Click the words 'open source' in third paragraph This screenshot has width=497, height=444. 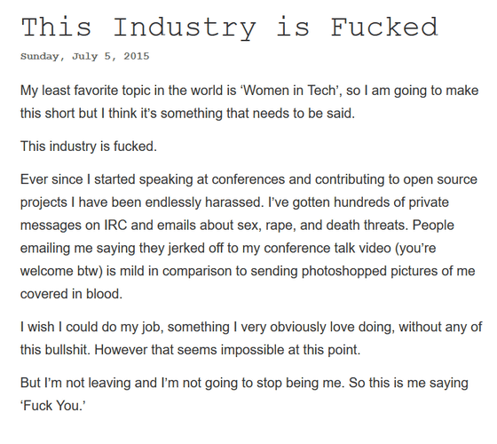point(440,179)
